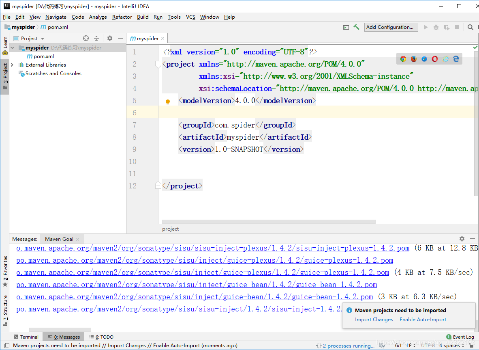Viewport: 479px width, 350px height.
Task: Click the locate file crosshair icon in Project panel
Action: 86,38
